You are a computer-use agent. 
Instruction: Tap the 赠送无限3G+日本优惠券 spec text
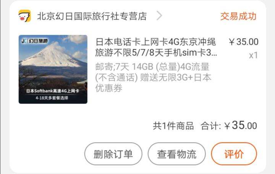(x=153, y=83)
